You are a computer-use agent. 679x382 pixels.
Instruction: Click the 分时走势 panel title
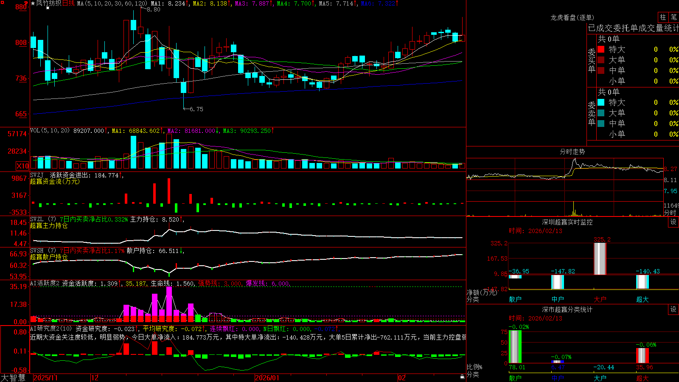[572, 152]
